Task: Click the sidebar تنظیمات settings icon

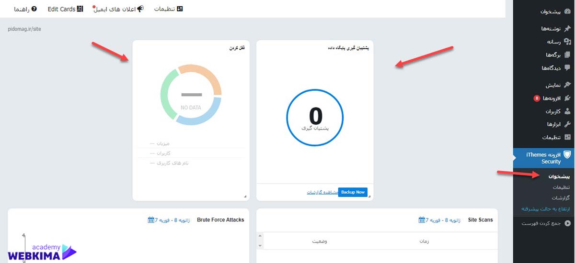Action: pyautogui.click(x=568, y=137)
